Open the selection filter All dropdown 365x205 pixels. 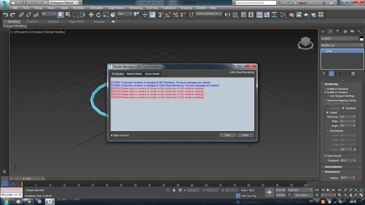(49, 14)
